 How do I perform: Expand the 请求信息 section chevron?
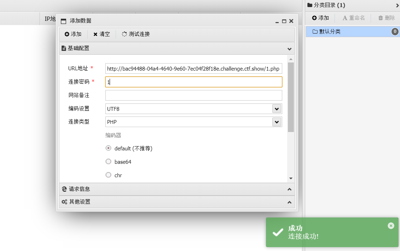289,189
